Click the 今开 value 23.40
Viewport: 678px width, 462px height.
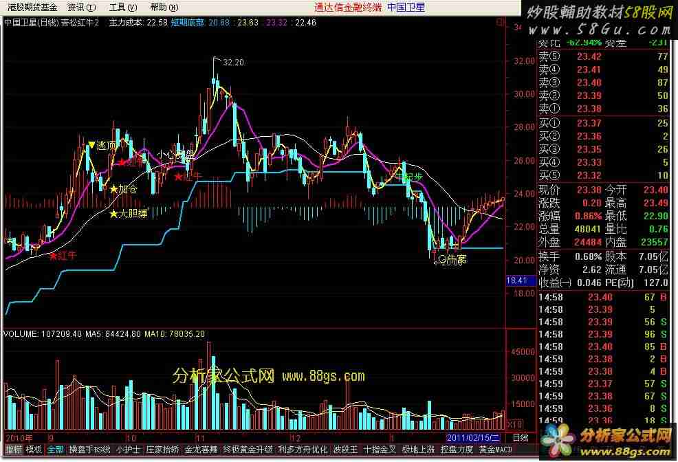click(656, 190)
